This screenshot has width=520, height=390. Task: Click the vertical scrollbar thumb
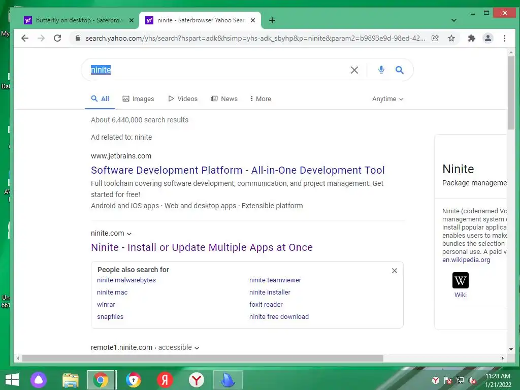(511, 93)
